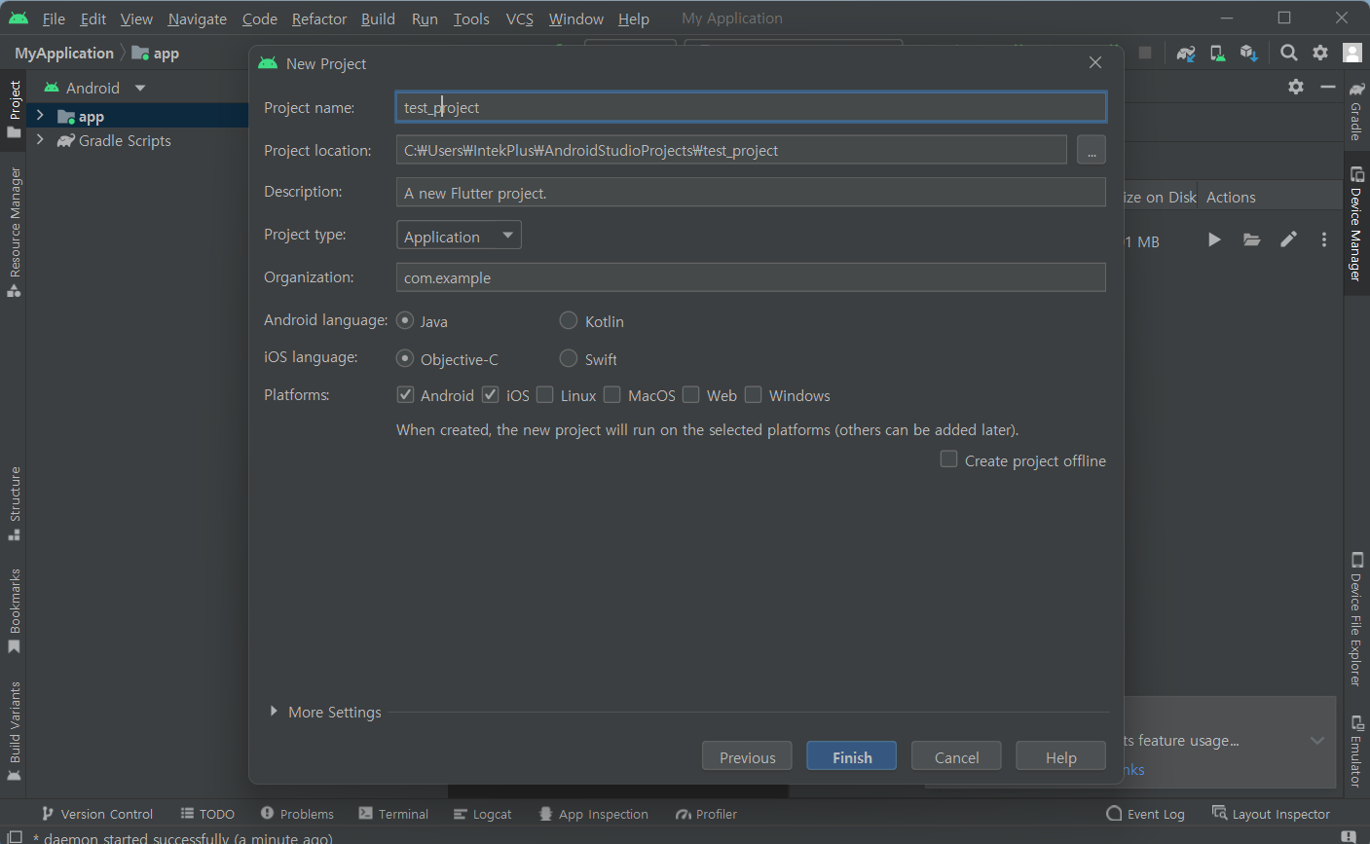Check Create project offline
This screenshot has width=1370, height=844.
click(948, 459)
